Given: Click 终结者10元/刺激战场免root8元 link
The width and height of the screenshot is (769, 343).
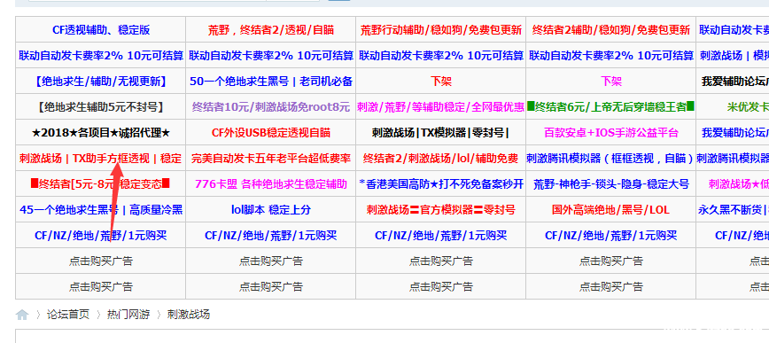Looking at the screenshot, I should 271,107.
